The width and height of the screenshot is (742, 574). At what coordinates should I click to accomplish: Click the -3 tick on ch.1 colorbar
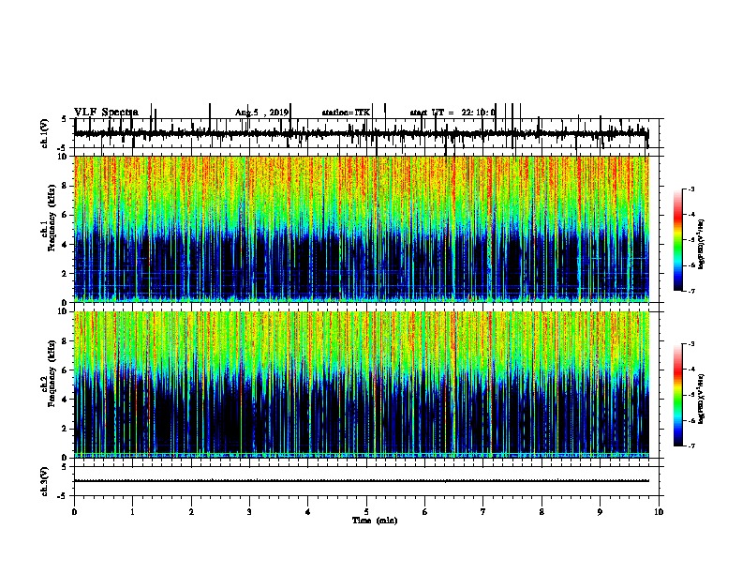pyautogui.click(x=691, y=189)
